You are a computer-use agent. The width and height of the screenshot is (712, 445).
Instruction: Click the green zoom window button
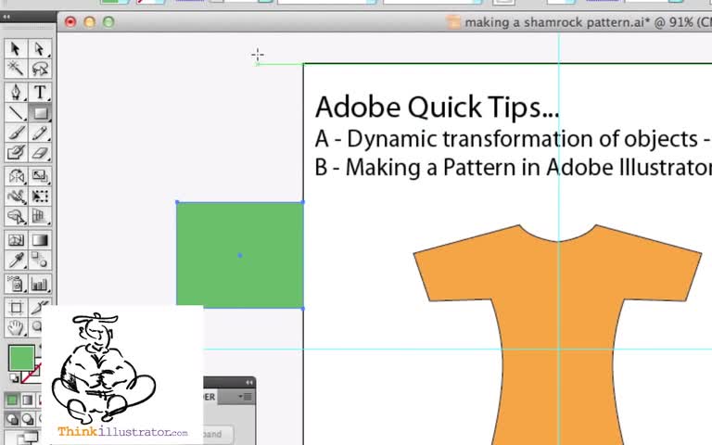[108, 22]
